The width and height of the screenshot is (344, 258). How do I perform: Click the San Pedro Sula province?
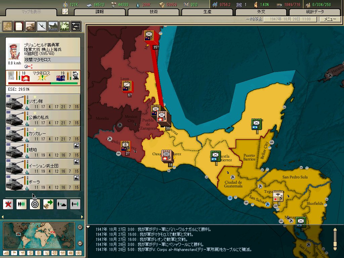[295, 177]
